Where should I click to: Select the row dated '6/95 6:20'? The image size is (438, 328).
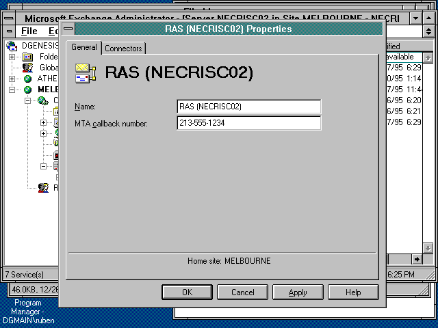pos(404,100)
